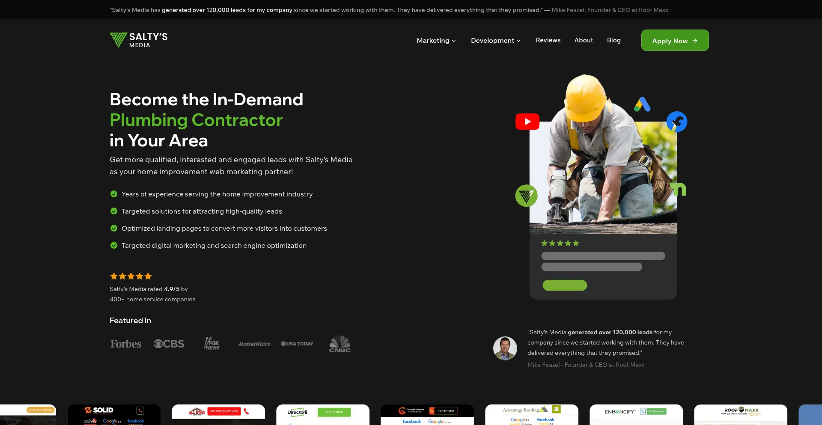Click check icon beside 'Years of experience'
Screen dimensions: 822x425
(114, 194)
